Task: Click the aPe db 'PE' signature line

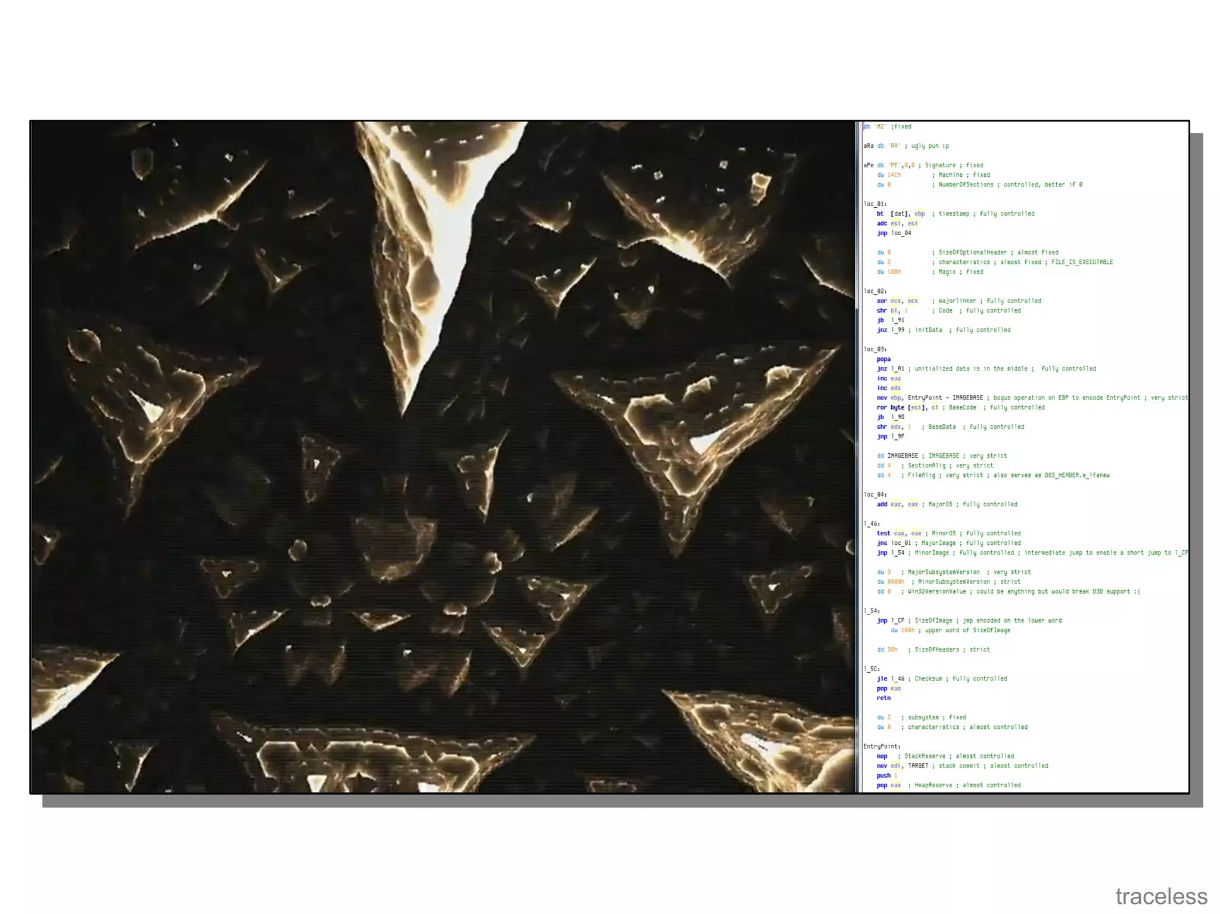Action: (x=889, y=165)
